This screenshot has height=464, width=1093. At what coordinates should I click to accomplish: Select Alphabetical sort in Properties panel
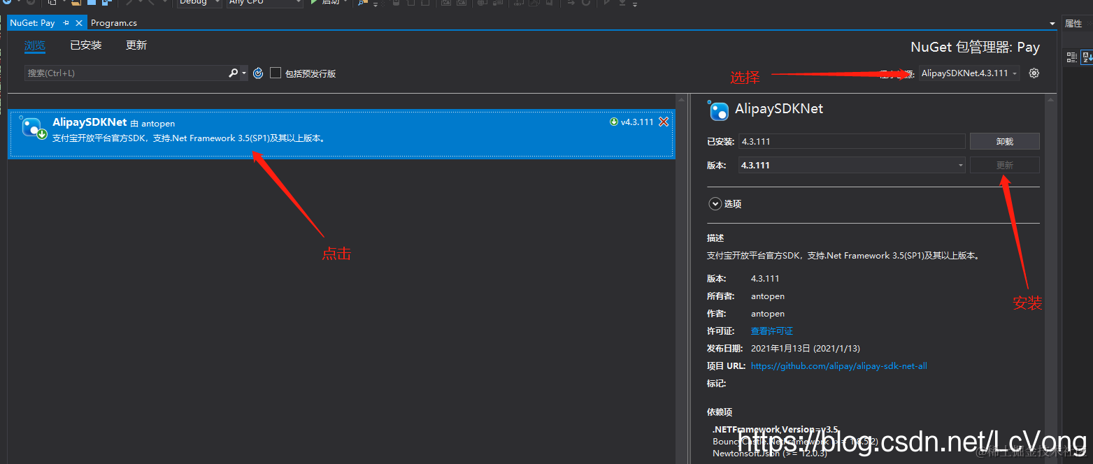tap(1087, 57)
